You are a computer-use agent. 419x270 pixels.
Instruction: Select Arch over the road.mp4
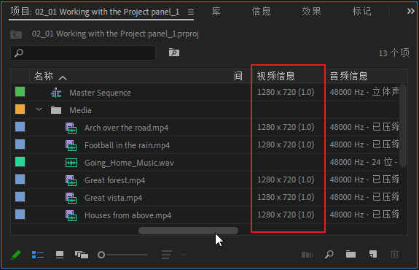pos(126,128)
